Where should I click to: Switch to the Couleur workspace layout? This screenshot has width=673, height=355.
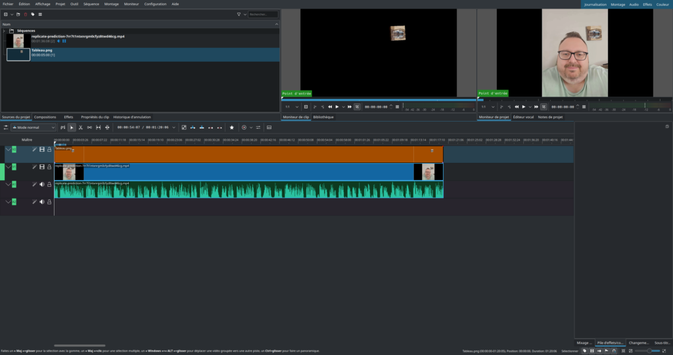pyautogui.click(x=662, y=5)
